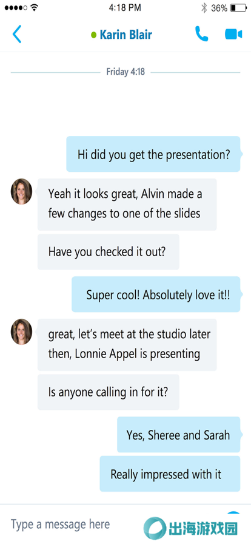Tap the Wi-Fi signal icon in status bar

pos(34,8)
